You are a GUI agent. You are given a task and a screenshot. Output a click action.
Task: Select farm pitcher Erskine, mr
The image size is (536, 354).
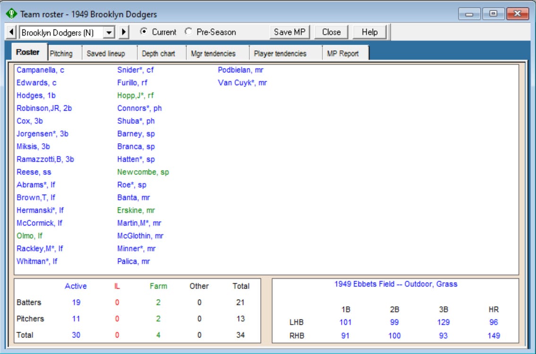tap(136, 210)
